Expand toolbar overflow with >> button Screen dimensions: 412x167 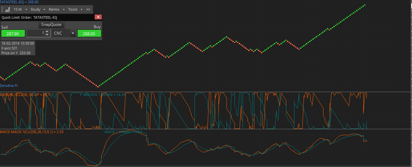(88, 9)
